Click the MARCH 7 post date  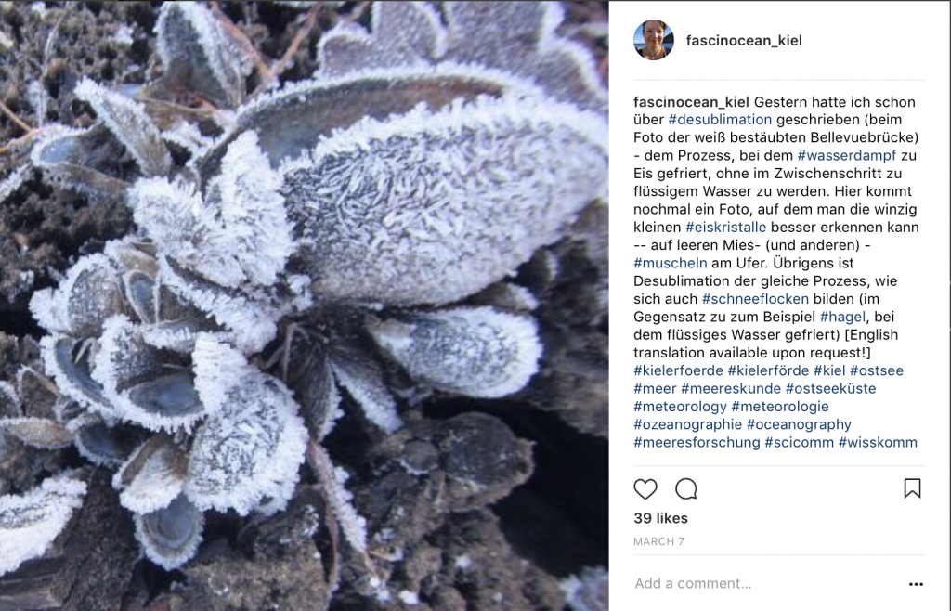click(658, 541)
